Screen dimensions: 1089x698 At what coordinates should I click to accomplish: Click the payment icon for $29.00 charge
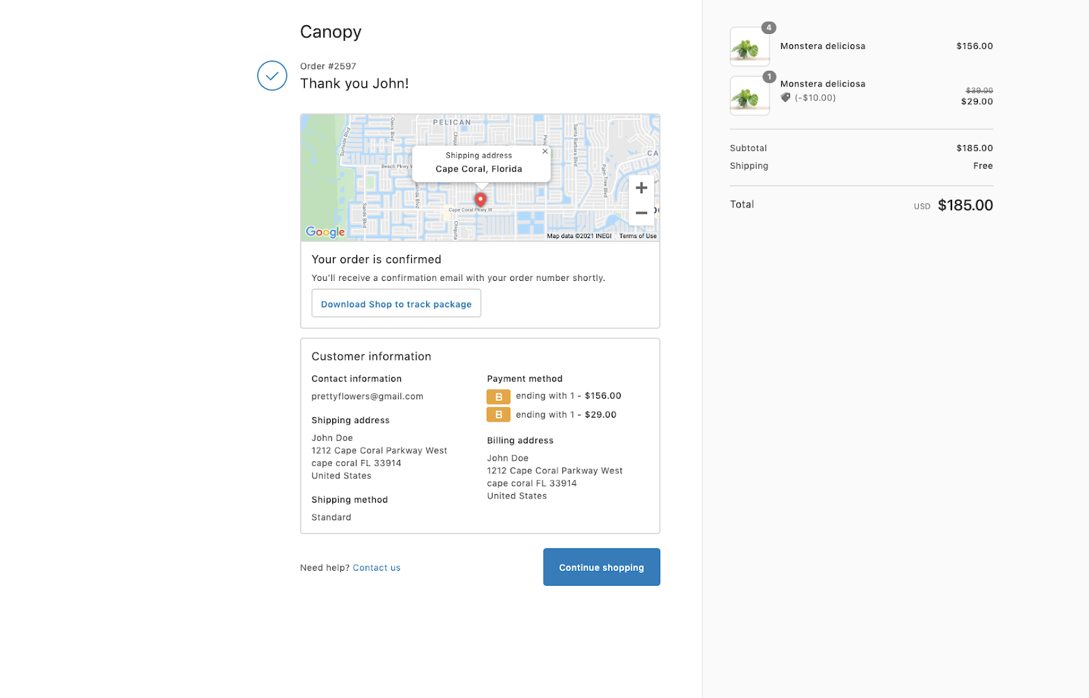[x=498, y=415]
